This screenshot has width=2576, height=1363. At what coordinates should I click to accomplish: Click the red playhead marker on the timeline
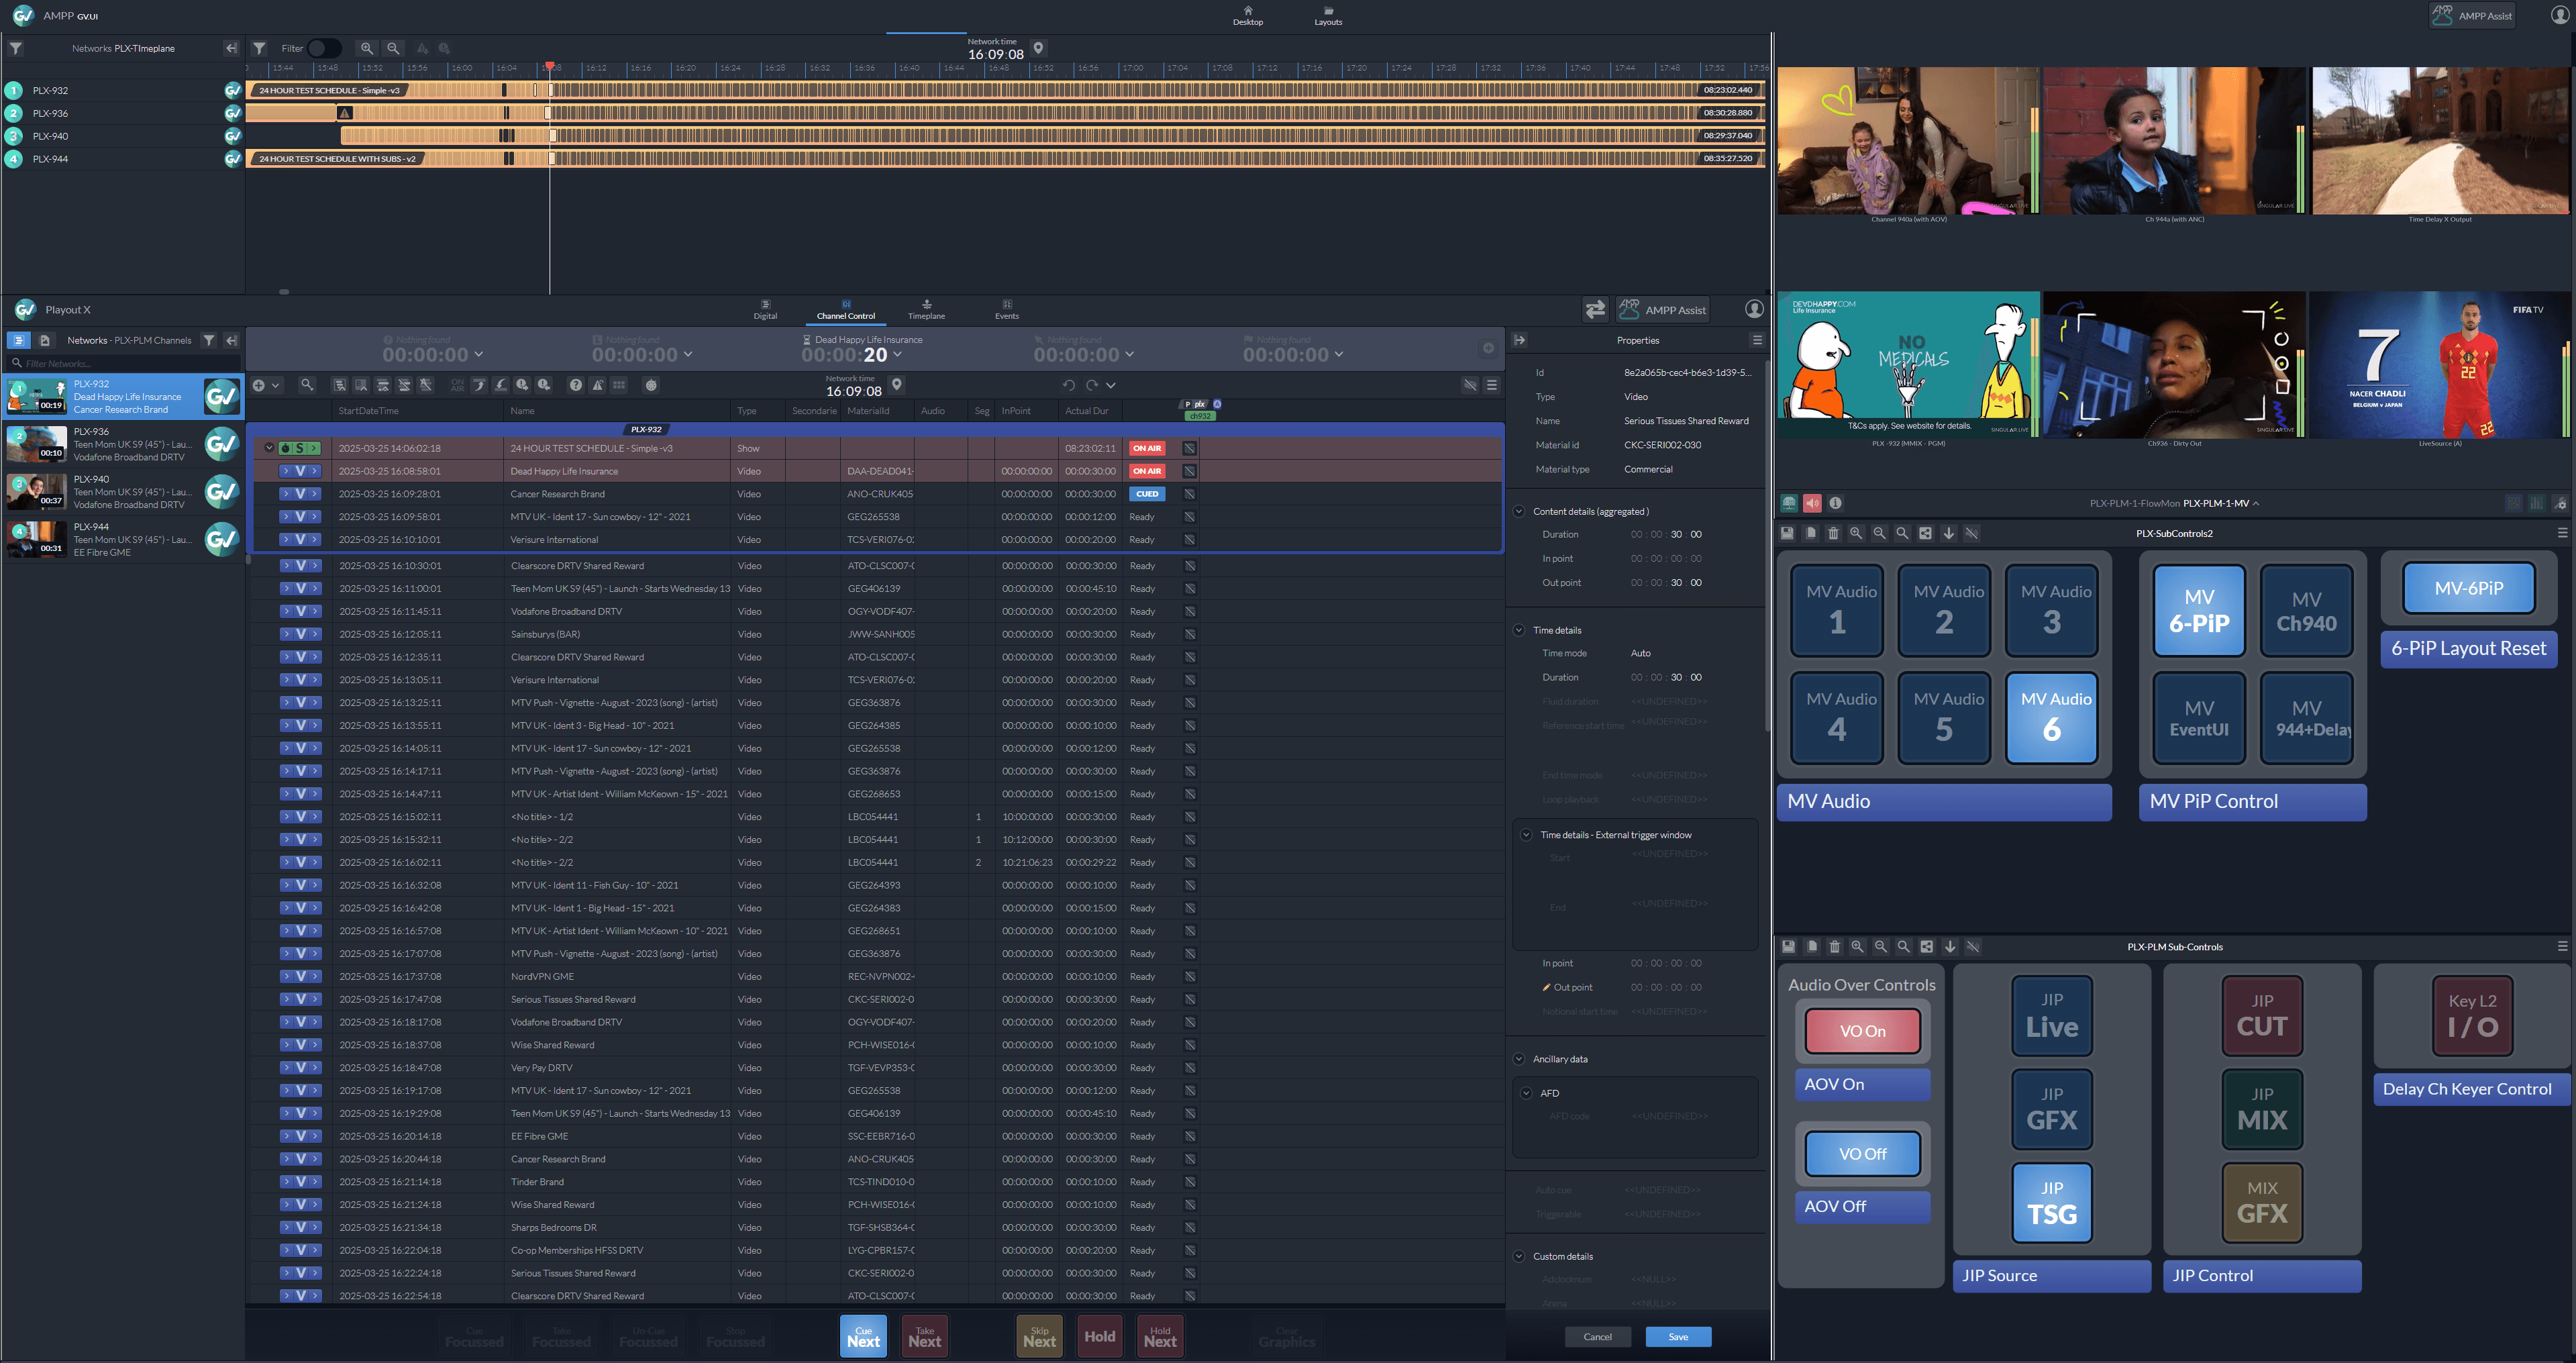pyautogui.click(x=549, y=67)
